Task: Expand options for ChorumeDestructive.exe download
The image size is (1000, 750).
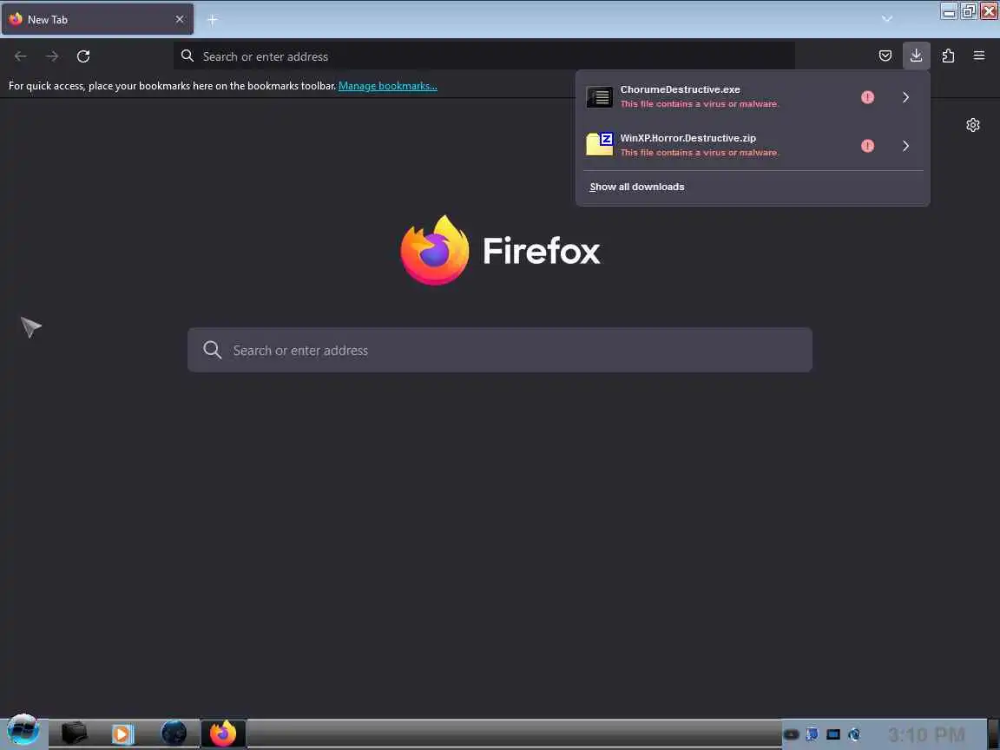Action: coord(905,97)
